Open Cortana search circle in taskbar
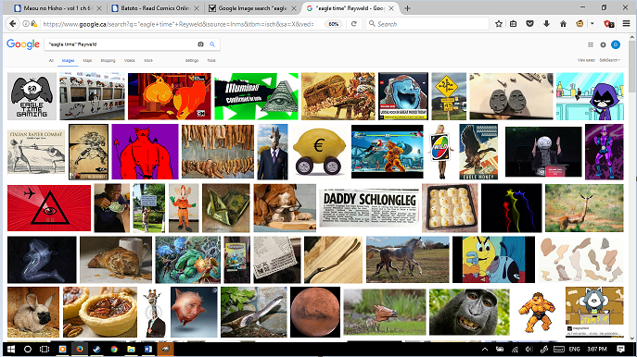Screen dimensions: 637x357 click(x=28, y=350)
